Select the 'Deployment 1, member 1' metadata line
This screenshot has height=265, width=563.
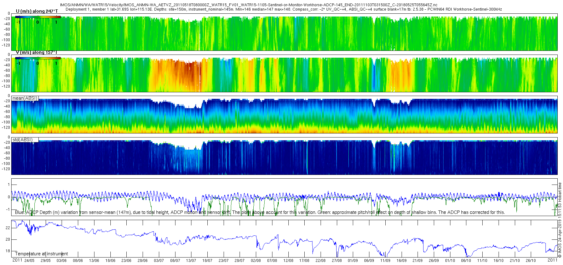284,9
